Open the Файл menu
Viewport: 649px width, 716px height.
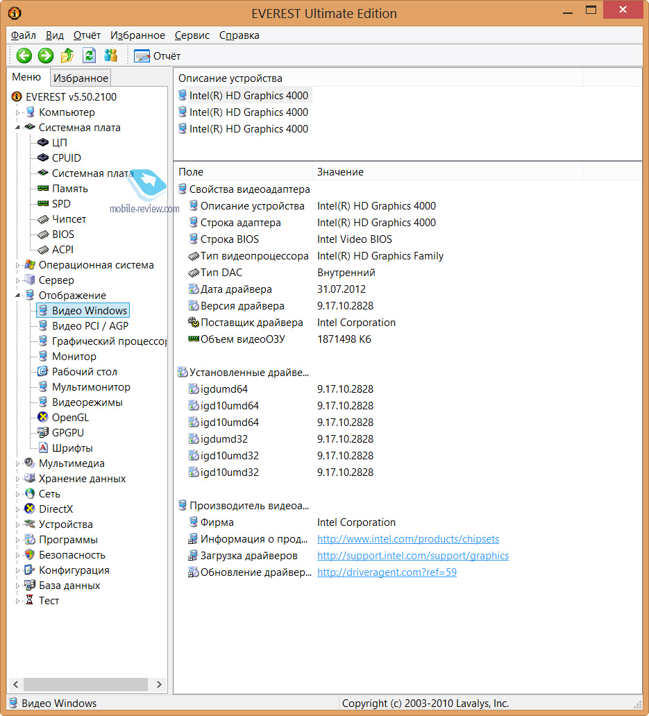pyautogui.click(x=24, y=35)
